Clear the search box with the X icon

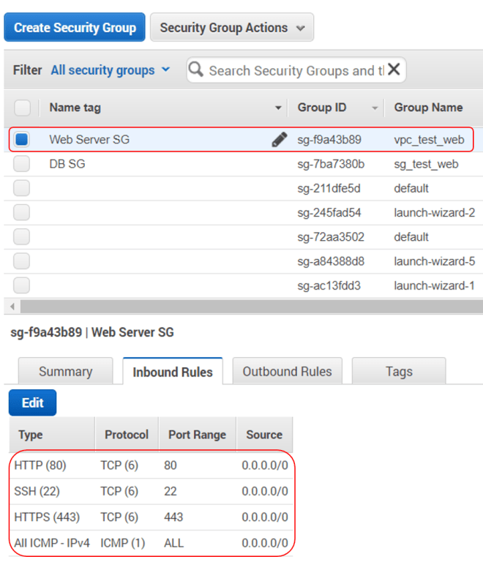point(394,70)
